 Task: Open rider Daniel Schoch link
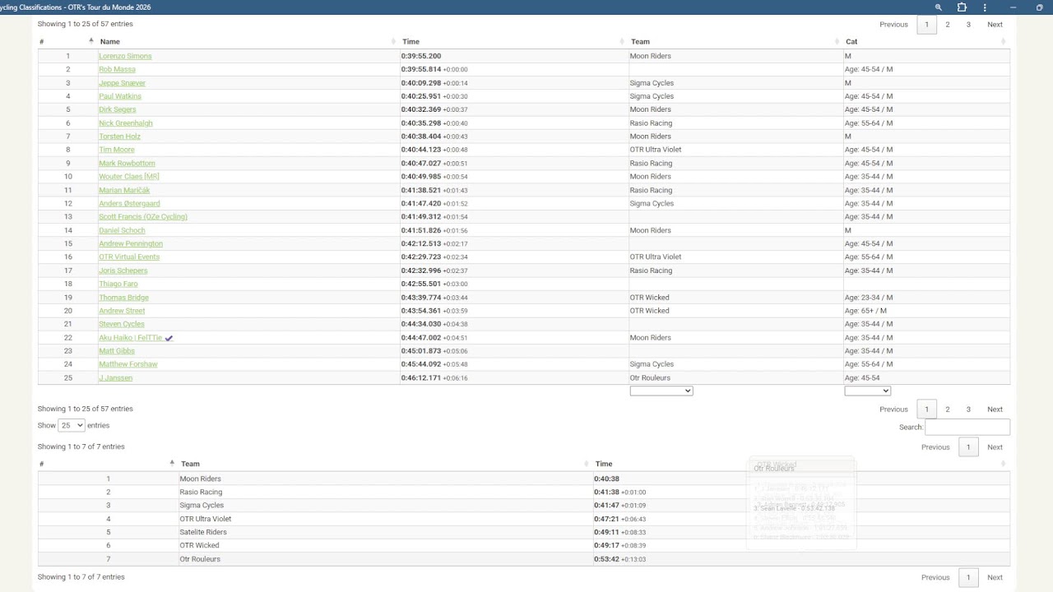click(122, 230)
